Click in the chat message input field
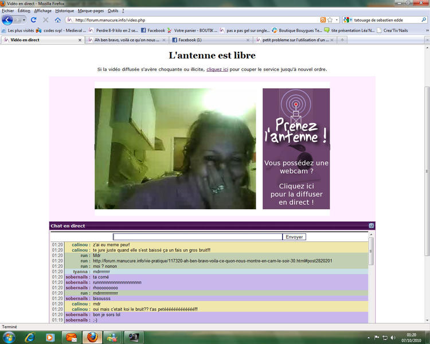 tap(197, 237)
